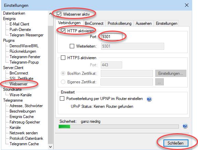Screen dimensions: 198x150
Task: Select the Aussehen tab
Action: pyautogui.click(x=144, y=23)
